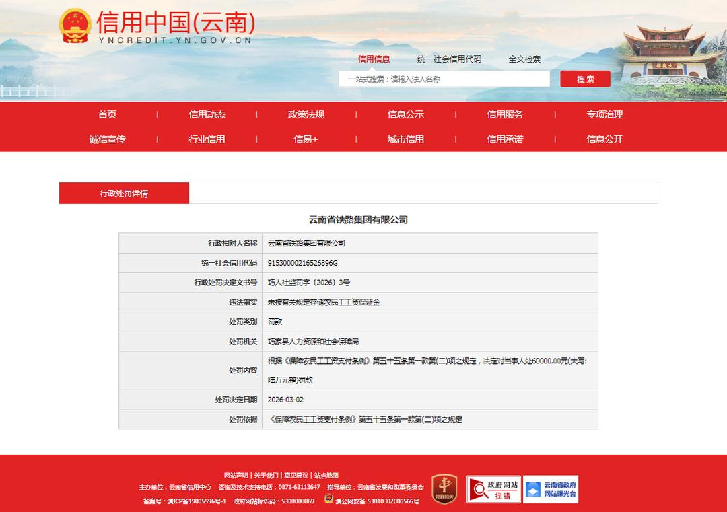Click the penalty date 2026-03-02
The width and height of the screenshot is (727, 512).
[x=285, y=400]
